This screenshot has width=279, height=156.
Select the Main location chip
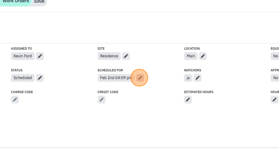pos(191,56)
